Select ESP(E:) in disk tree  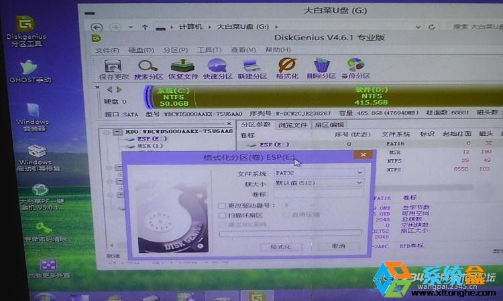tap(152, 139)
